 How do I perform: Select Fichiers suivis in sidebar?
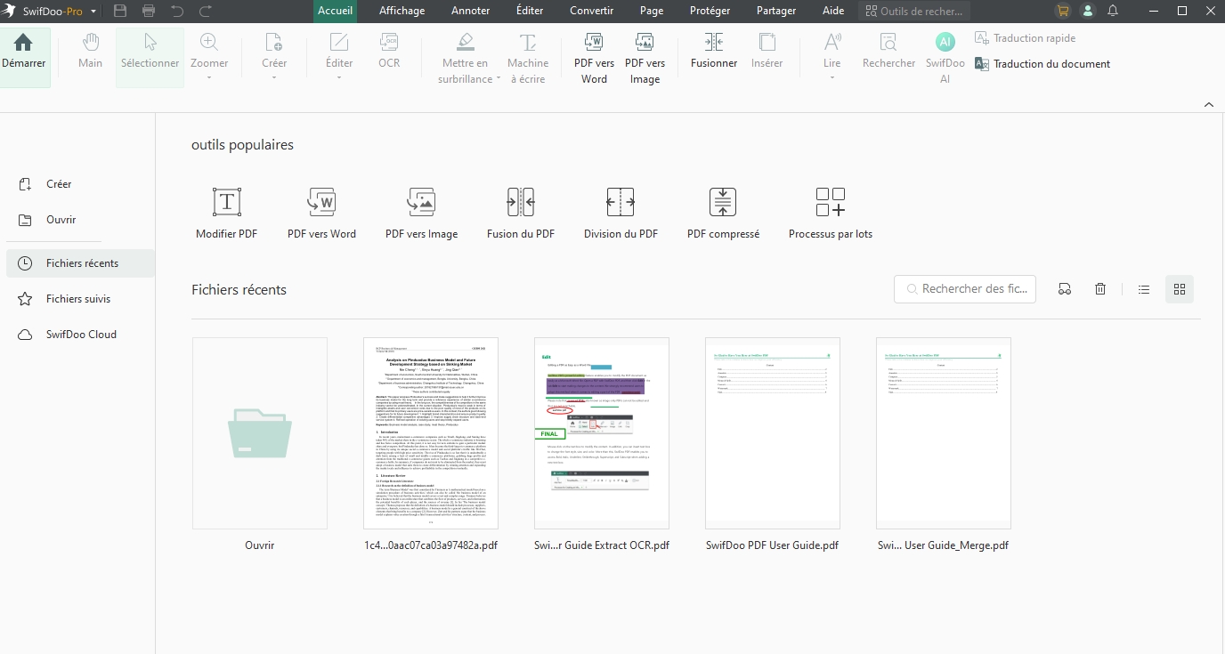tap(80, 299)
